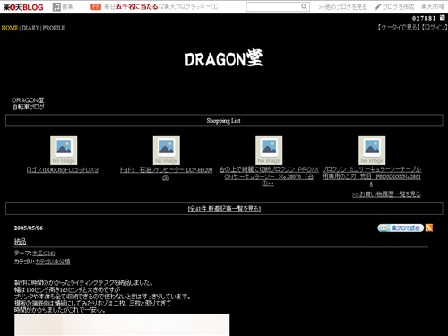The height and width of the screenshot is (336, 448).
Task: Open the orange RSS feed icon
Action: [429, 228]
